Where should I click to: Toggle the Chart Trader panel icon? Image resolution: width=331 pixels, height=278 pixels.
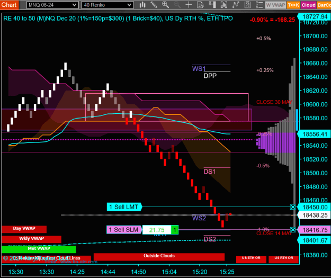(x=212, y=5)
